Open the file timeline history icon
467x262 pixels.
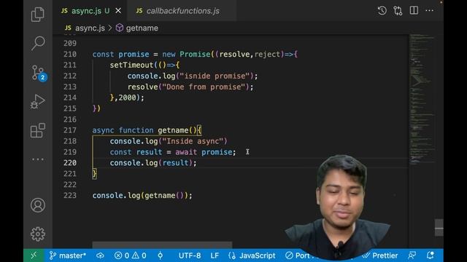point(382,11)
